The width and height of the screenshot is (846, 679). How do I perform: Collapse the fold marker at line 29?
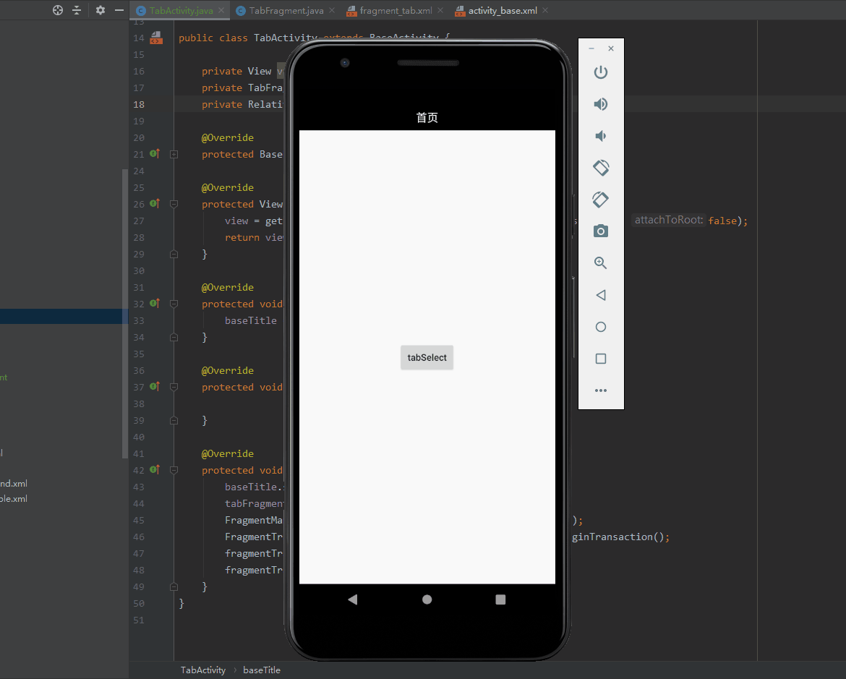174,255
